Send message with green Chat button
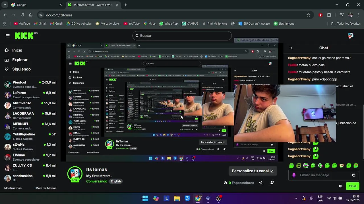The width and height of the screenshot is (364, 204). tap(353, 186)
